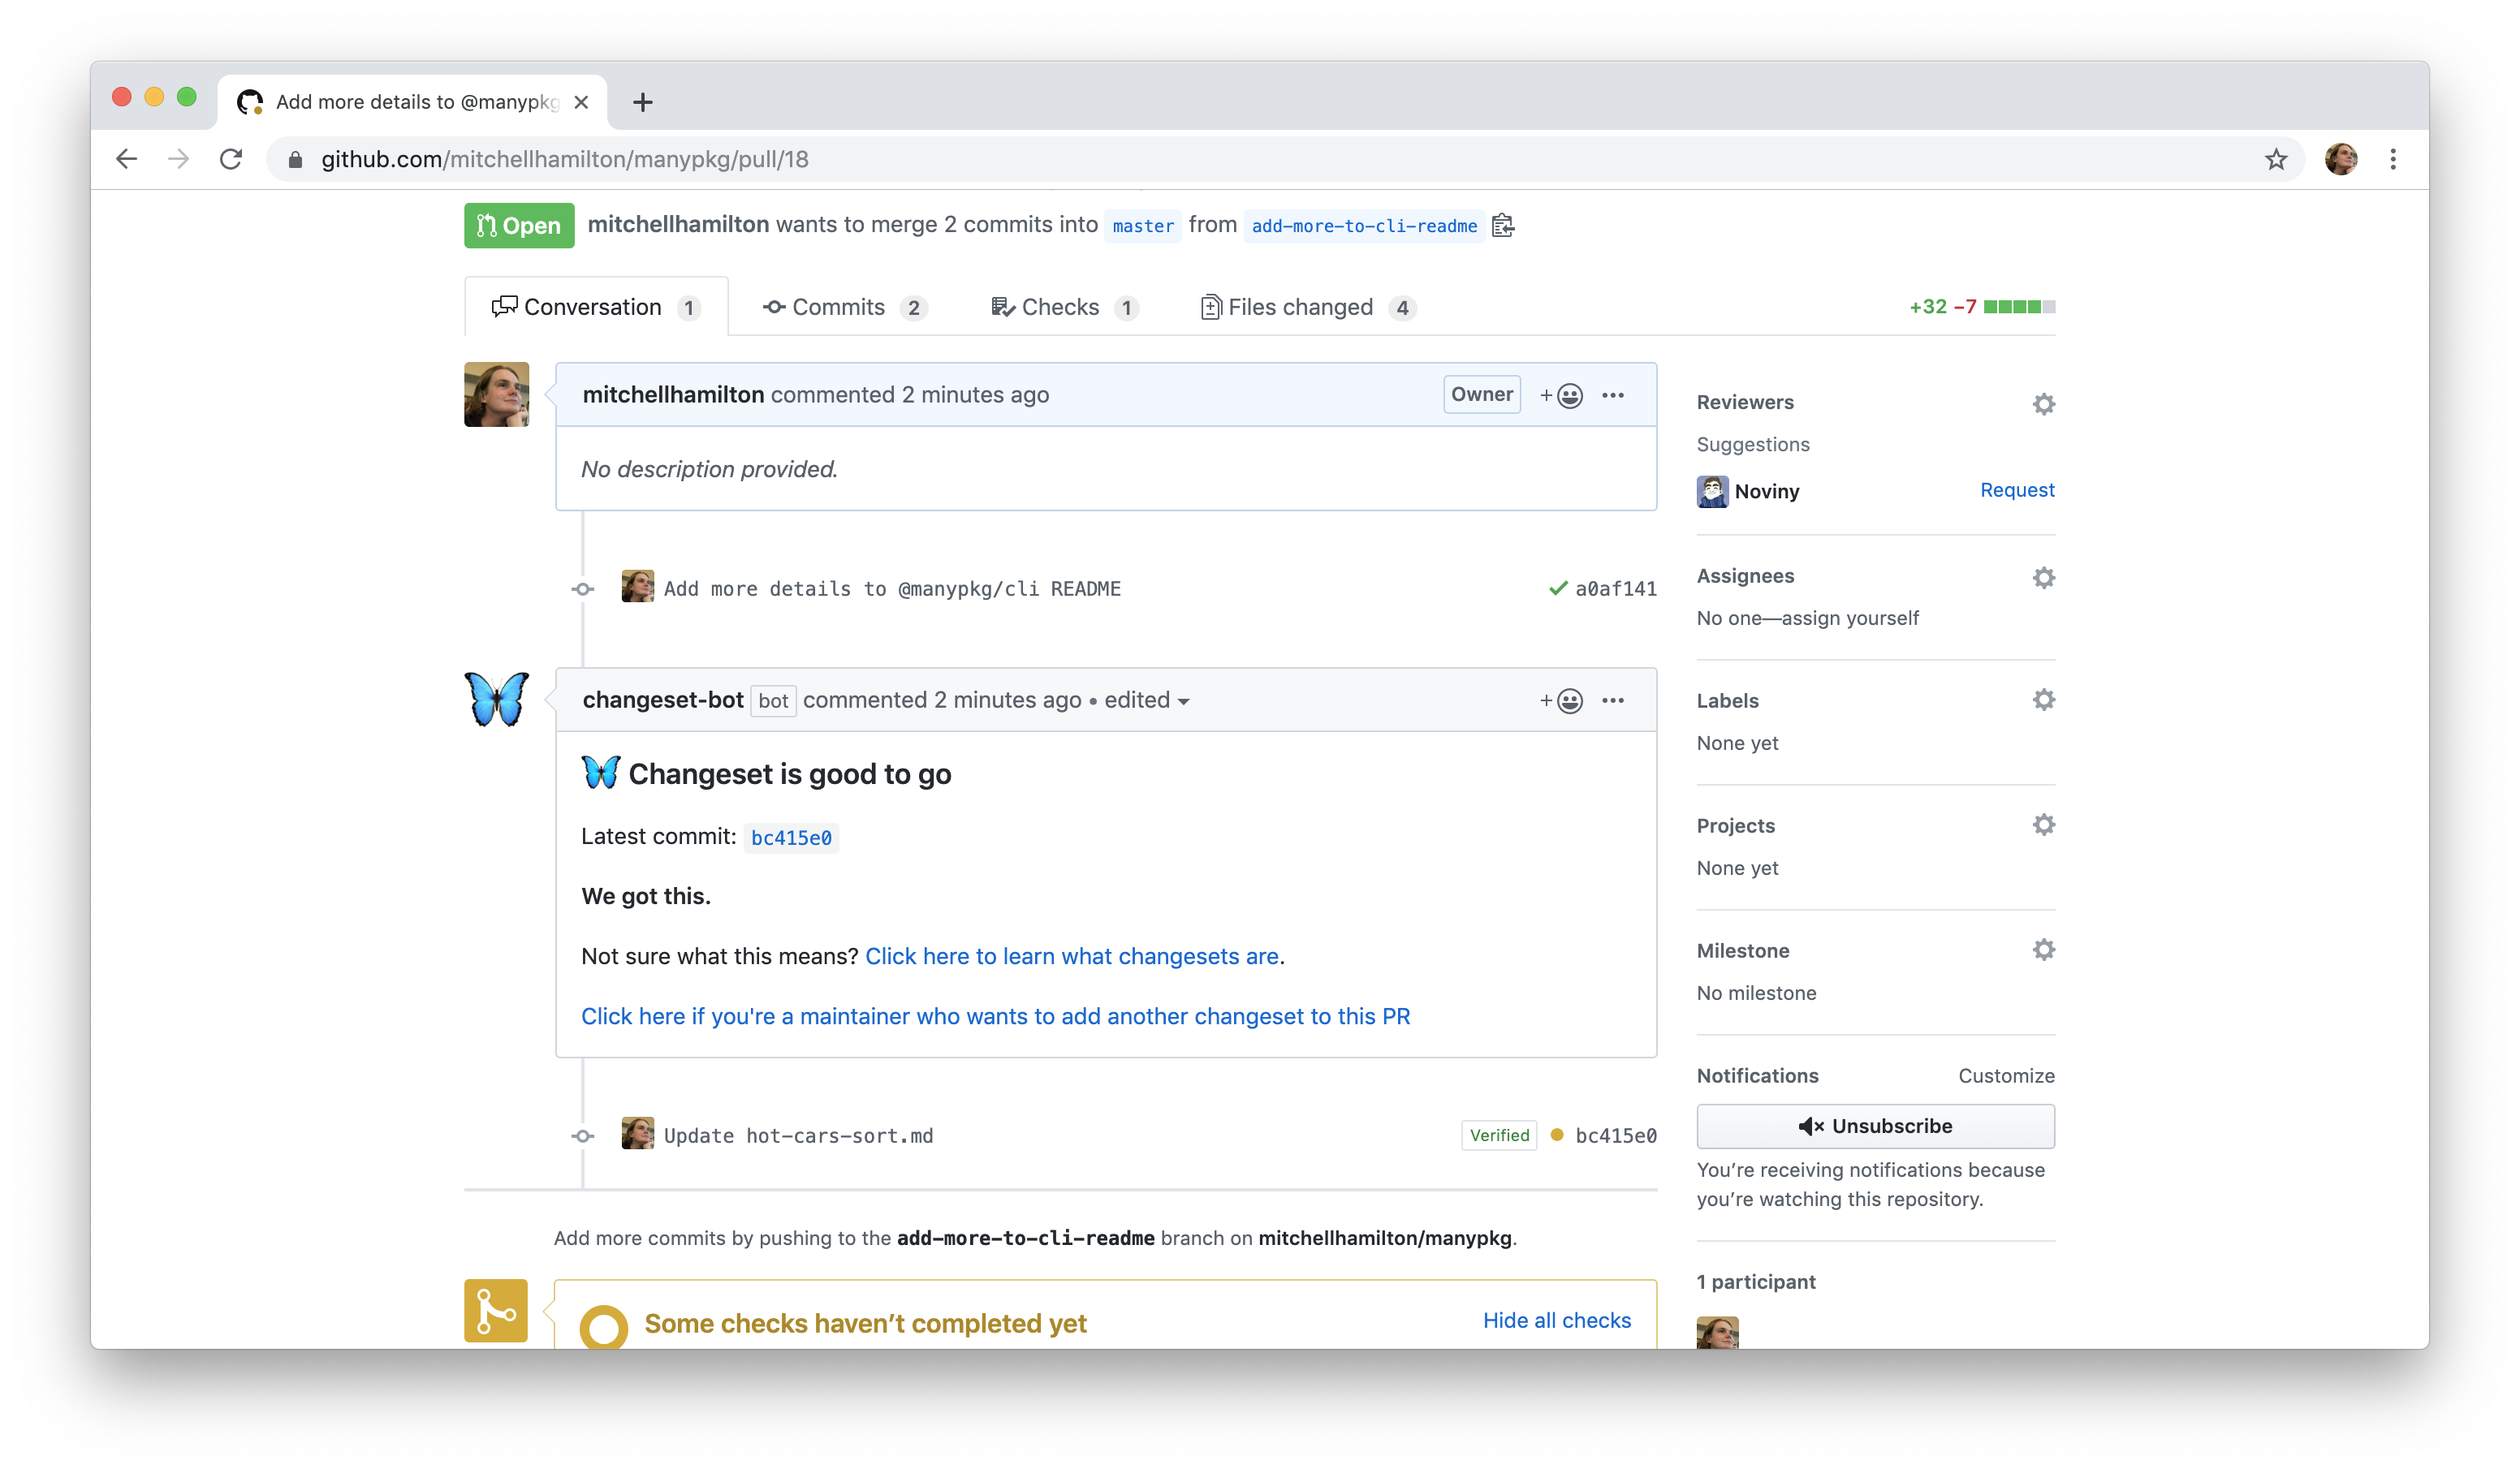Image resolution: width=2520 pixels, height=1469 pixels.
Task: Click the merge commit icon in timeline
Action: pos(582,588)
